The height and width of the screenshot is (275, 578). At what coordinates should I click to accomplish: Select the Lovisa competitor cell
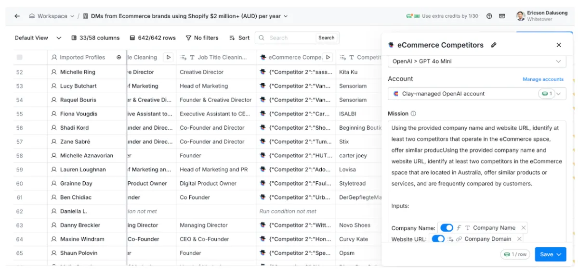pos(359,170)
